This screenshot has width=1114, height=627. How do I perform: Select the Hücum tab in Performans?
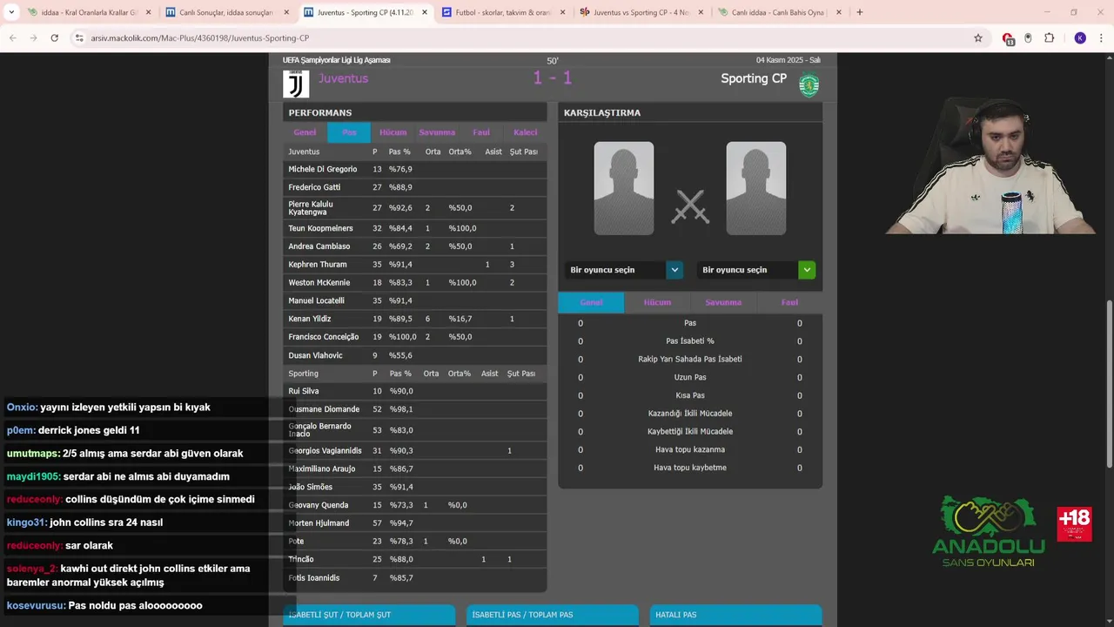point(393,132)
